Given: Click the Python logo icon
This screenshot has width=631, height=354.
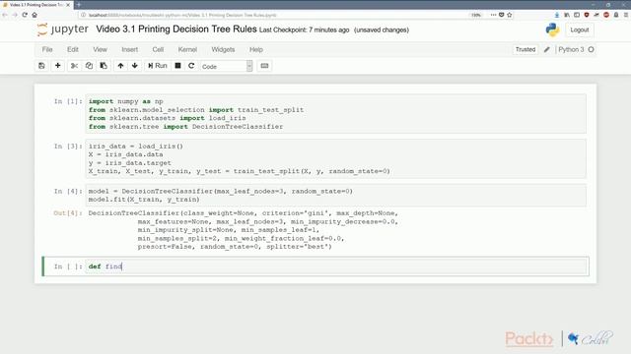Looking at the screenshot, I should point(552,29).
